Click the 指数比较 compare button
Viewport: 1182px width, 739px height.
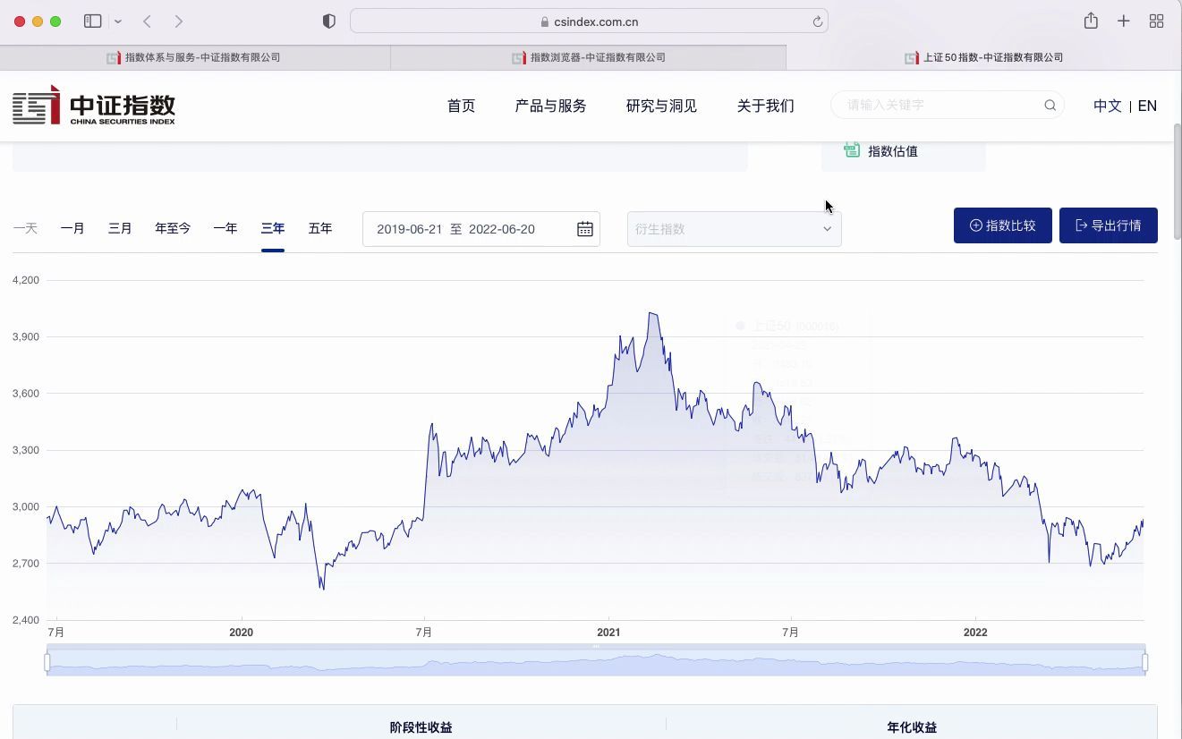[1002, 225]
